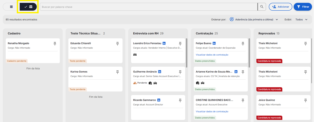314x122 pixels.
Task: Open the Ordenar por Aderência dropdown
Action: coord(254,20)
